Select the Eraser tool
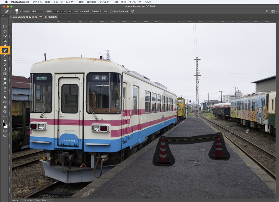Screen dimensions: 279x202 5,69
